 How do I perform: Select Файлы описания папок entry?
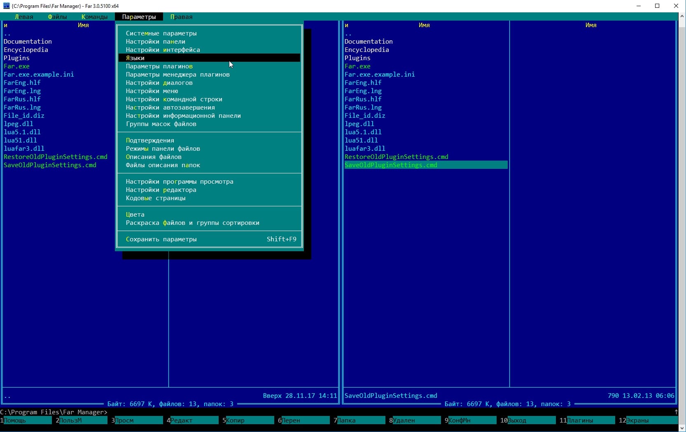(209, 165)
